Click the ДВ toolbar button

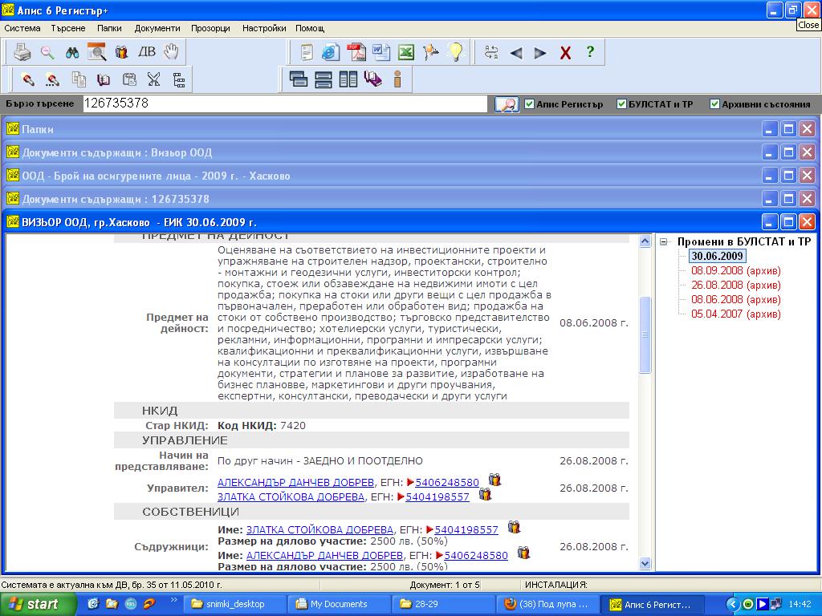coord(147,51)
